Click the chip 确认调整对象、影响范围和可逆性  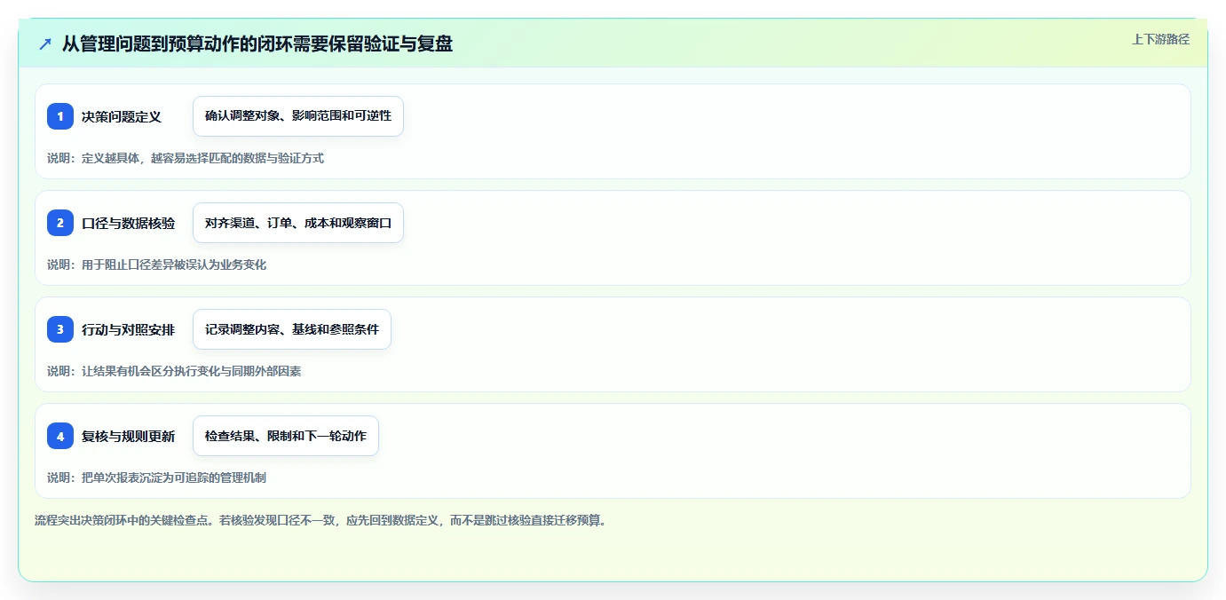tap(298, 116)
